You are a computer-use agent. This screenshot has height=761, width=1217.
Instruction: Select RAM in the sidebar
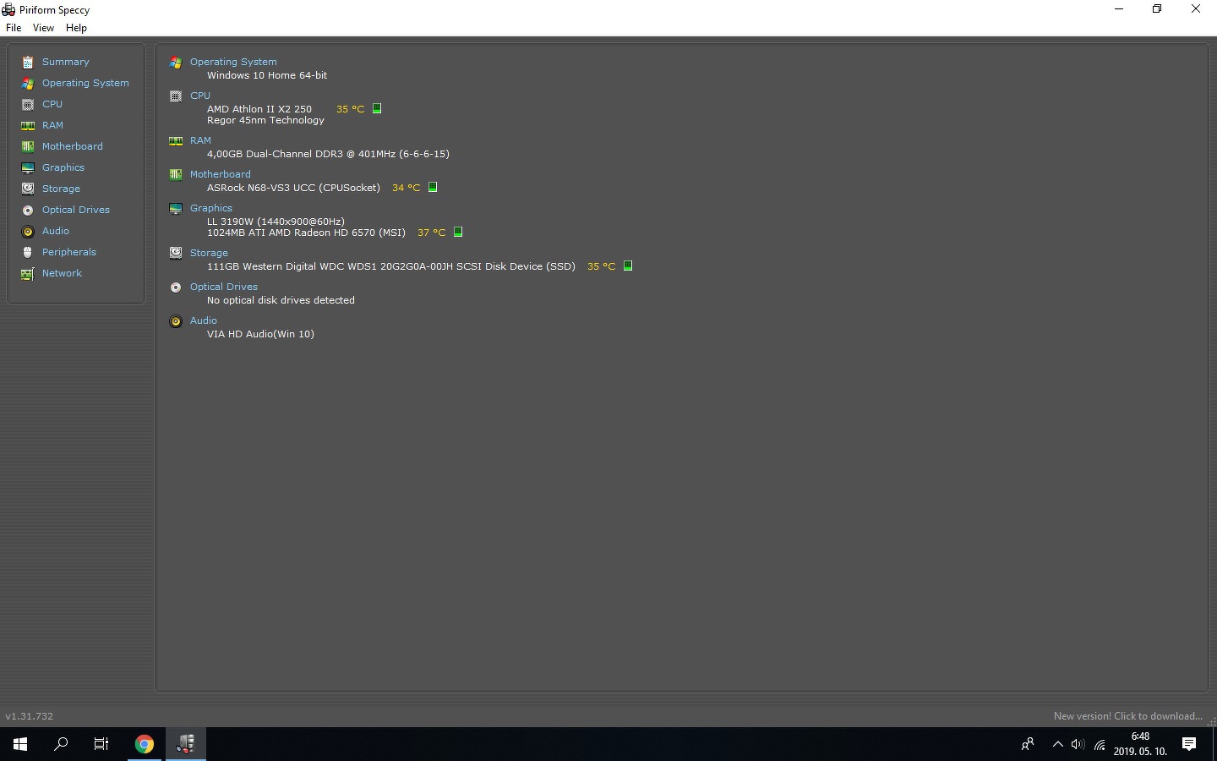tap(52, 125)
